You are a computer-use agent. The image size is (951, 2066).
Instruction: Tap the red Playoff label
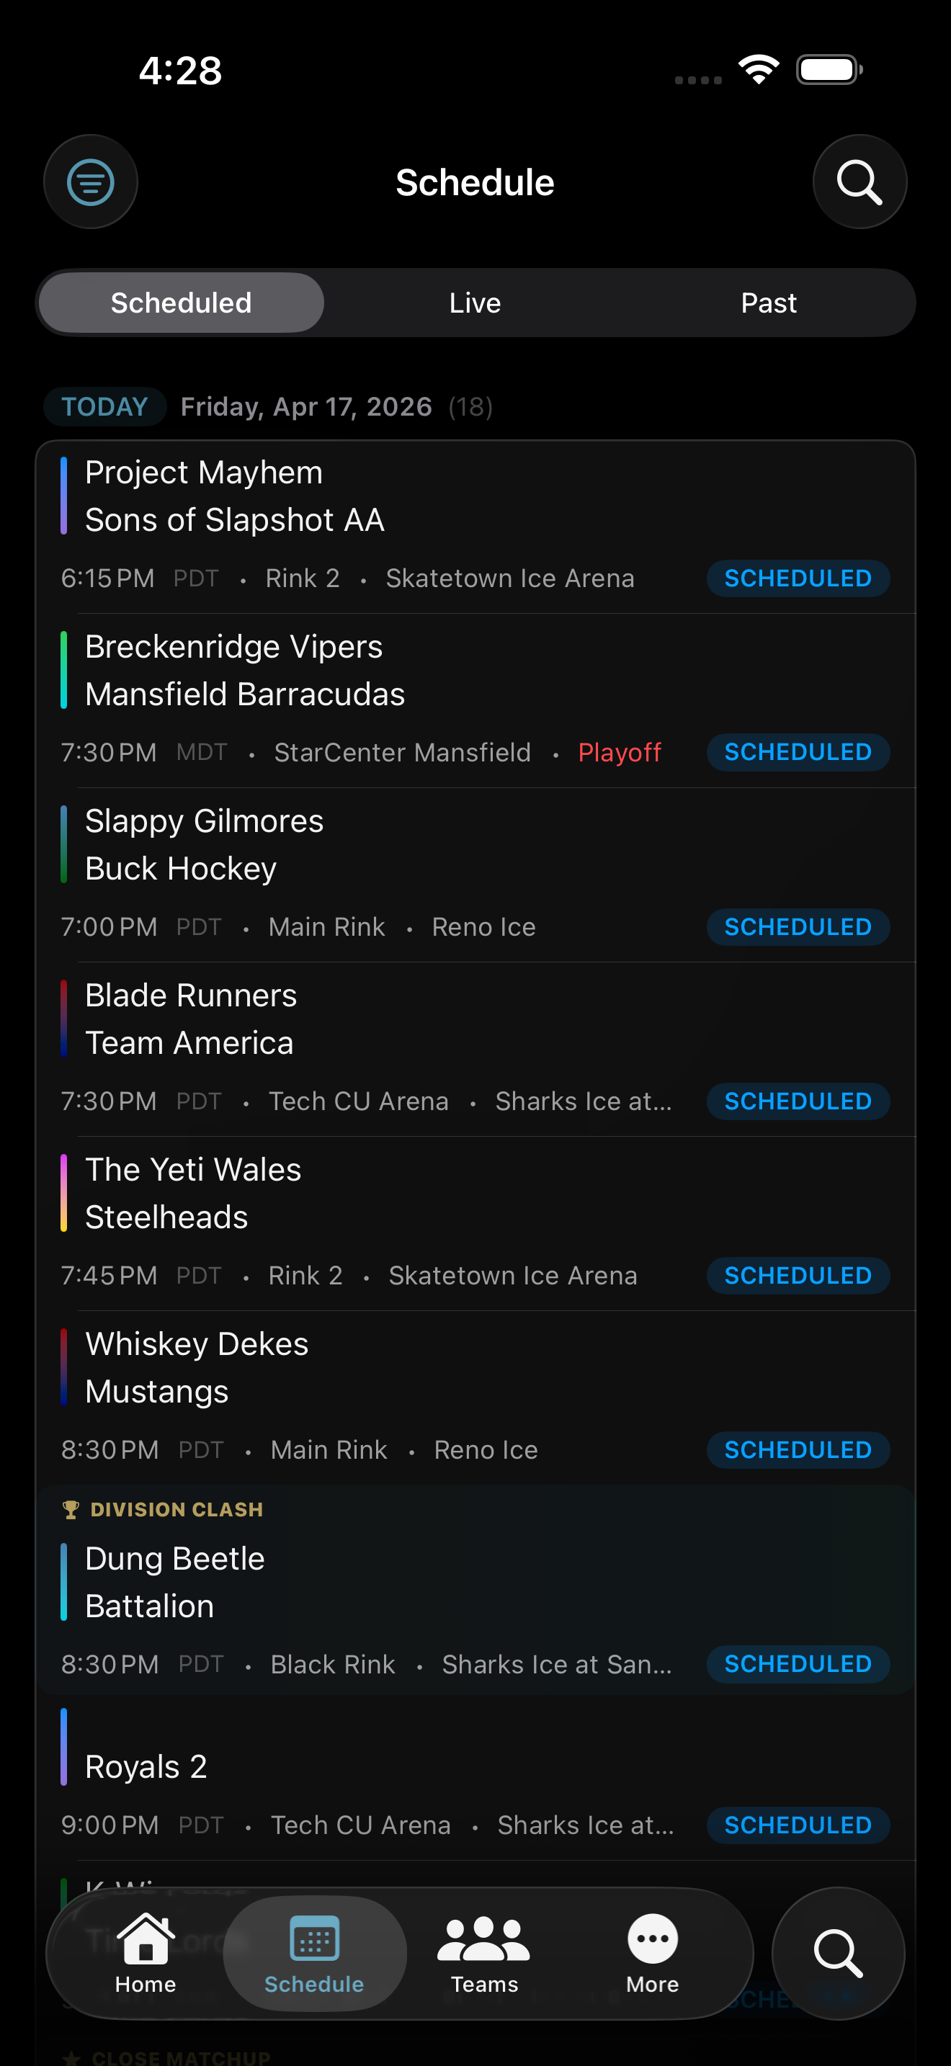click(619, 752)
